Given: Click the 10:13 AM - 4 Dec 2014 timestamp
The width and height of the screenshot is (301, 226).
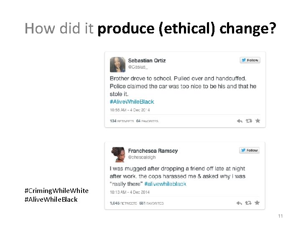Looking at the screenshot, I should (x=130, y=192).
